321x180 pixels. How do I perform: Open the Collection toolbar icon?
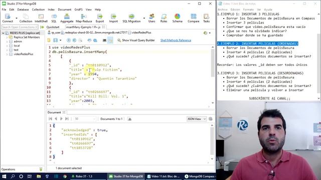pyautogui.click(x=26, y=18)
